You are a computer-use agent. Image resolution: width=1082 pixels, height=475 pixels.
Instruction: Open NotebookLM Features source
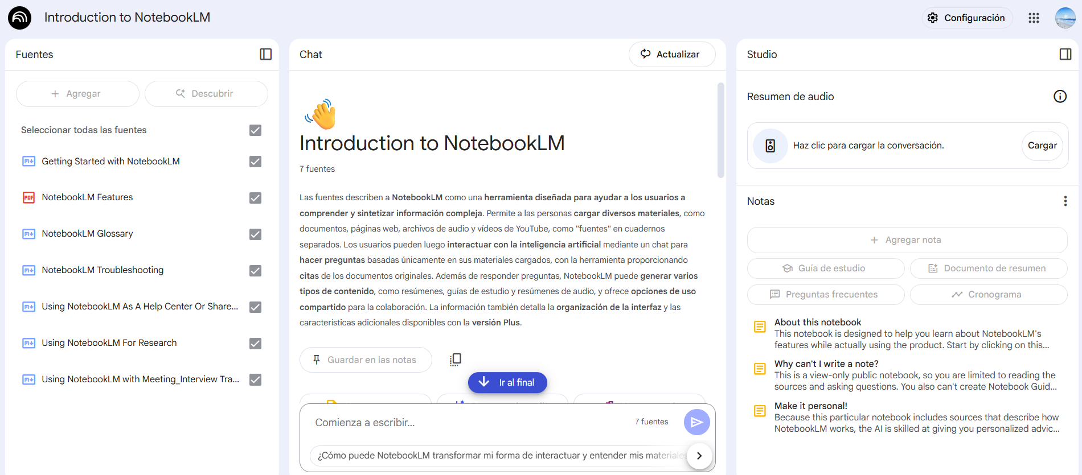(87, 197)
